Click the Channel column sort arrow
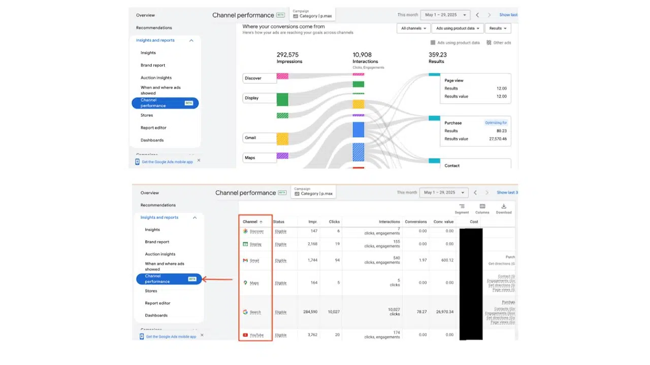Screen dimensions: 650x365 click(x=261, y=222)
